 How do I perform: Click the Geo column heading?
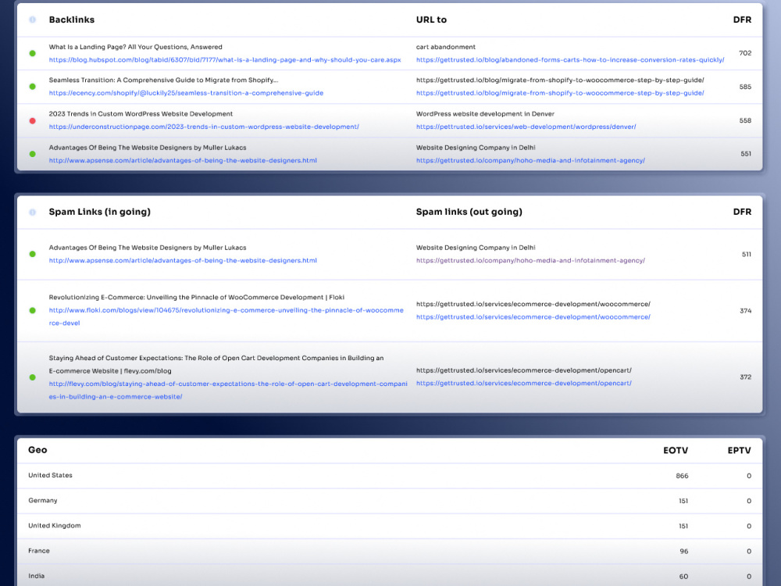(x=37, y=450)
